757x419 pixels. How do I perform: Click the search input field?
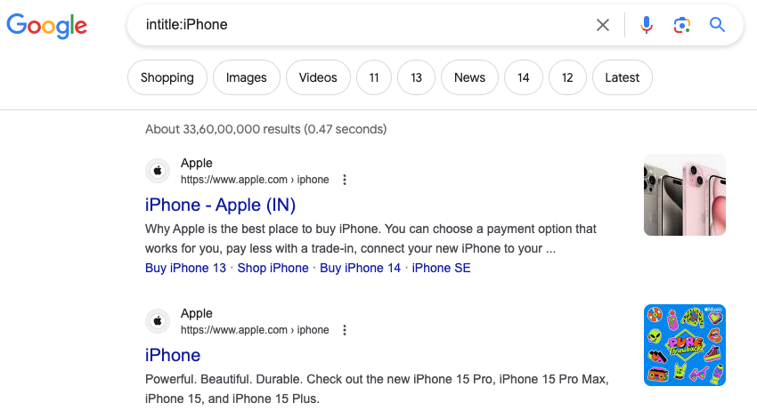(x=356, y=25)
